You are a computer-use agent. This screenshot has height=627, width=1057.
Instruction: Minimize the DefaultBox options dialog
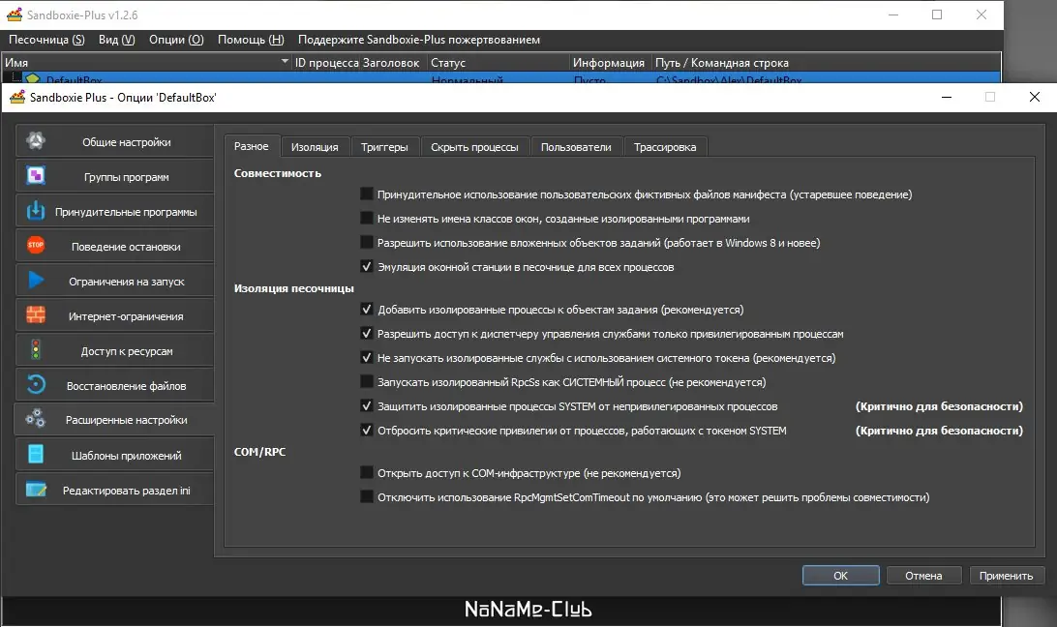tap(947, 97)
